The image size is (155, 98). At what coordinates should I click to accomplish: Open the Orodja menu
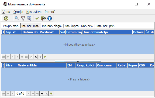(18, 12)
